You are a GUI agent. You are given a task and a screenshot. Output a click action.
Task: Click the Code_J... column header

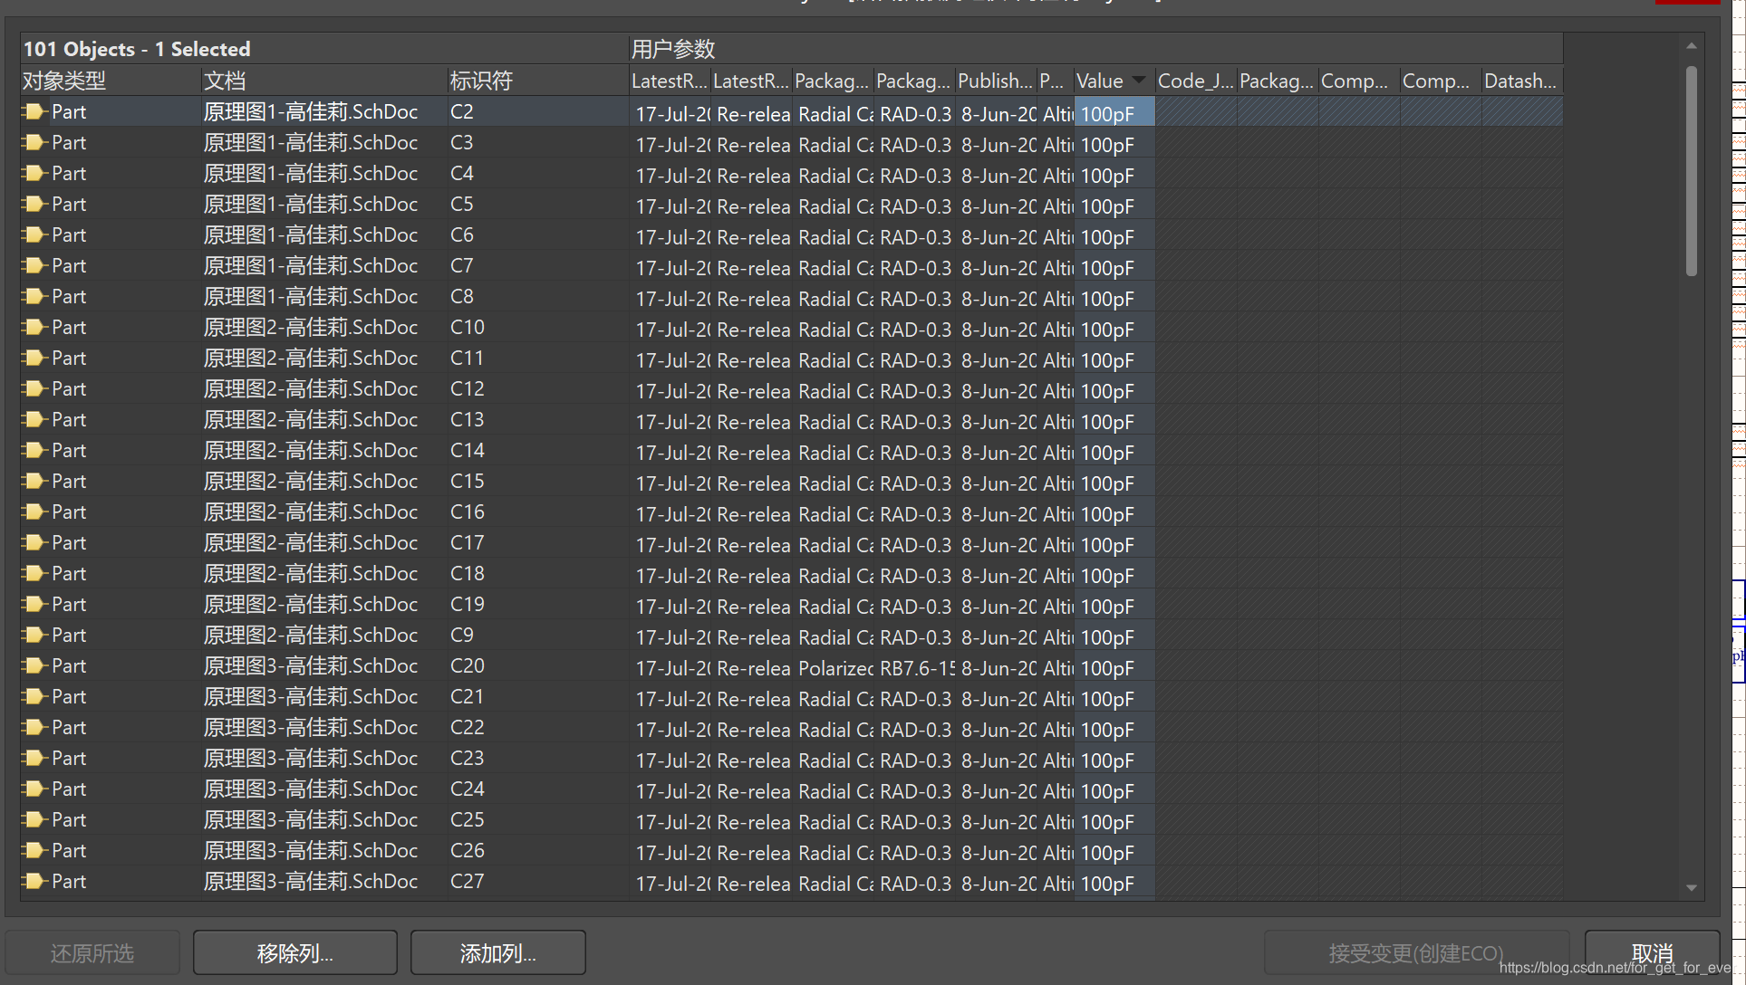tap(1196, 81)
